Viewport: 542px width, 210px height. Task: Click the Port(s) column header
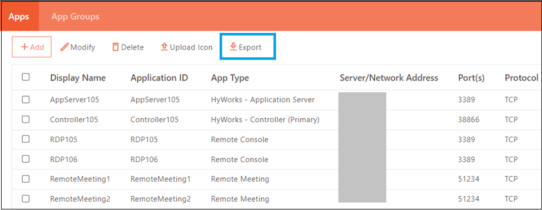click(471, 78)
